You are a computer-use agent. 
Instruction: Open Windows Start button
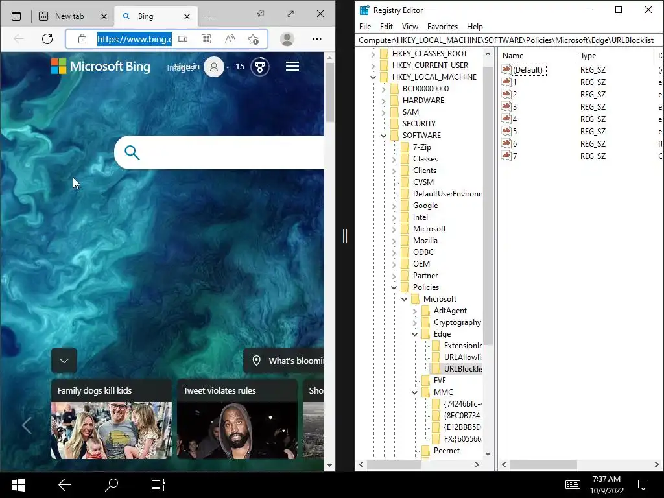pos(18,485)
